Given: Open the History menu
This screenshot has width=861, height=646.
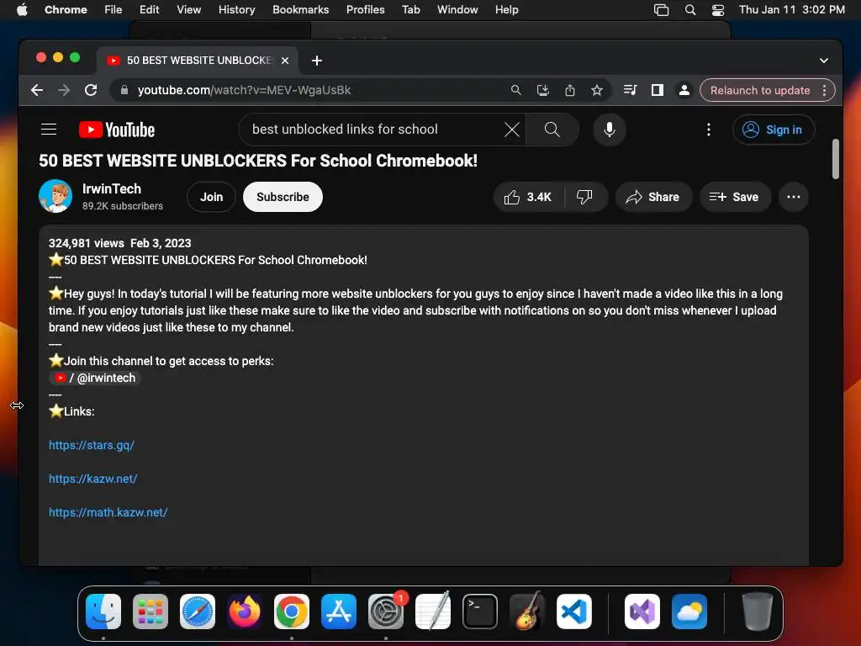Looking at the screenshot, I should tap(236, 10).
